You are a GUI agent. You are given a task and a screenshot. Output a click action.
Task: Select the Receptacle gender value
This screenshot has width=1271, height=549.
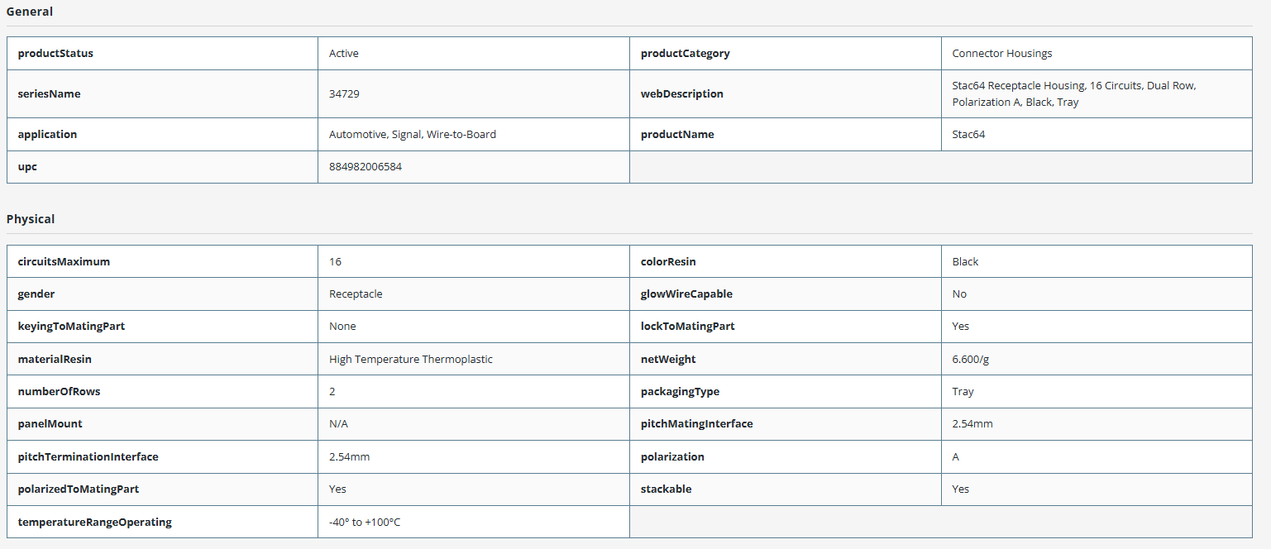[356, 294]
